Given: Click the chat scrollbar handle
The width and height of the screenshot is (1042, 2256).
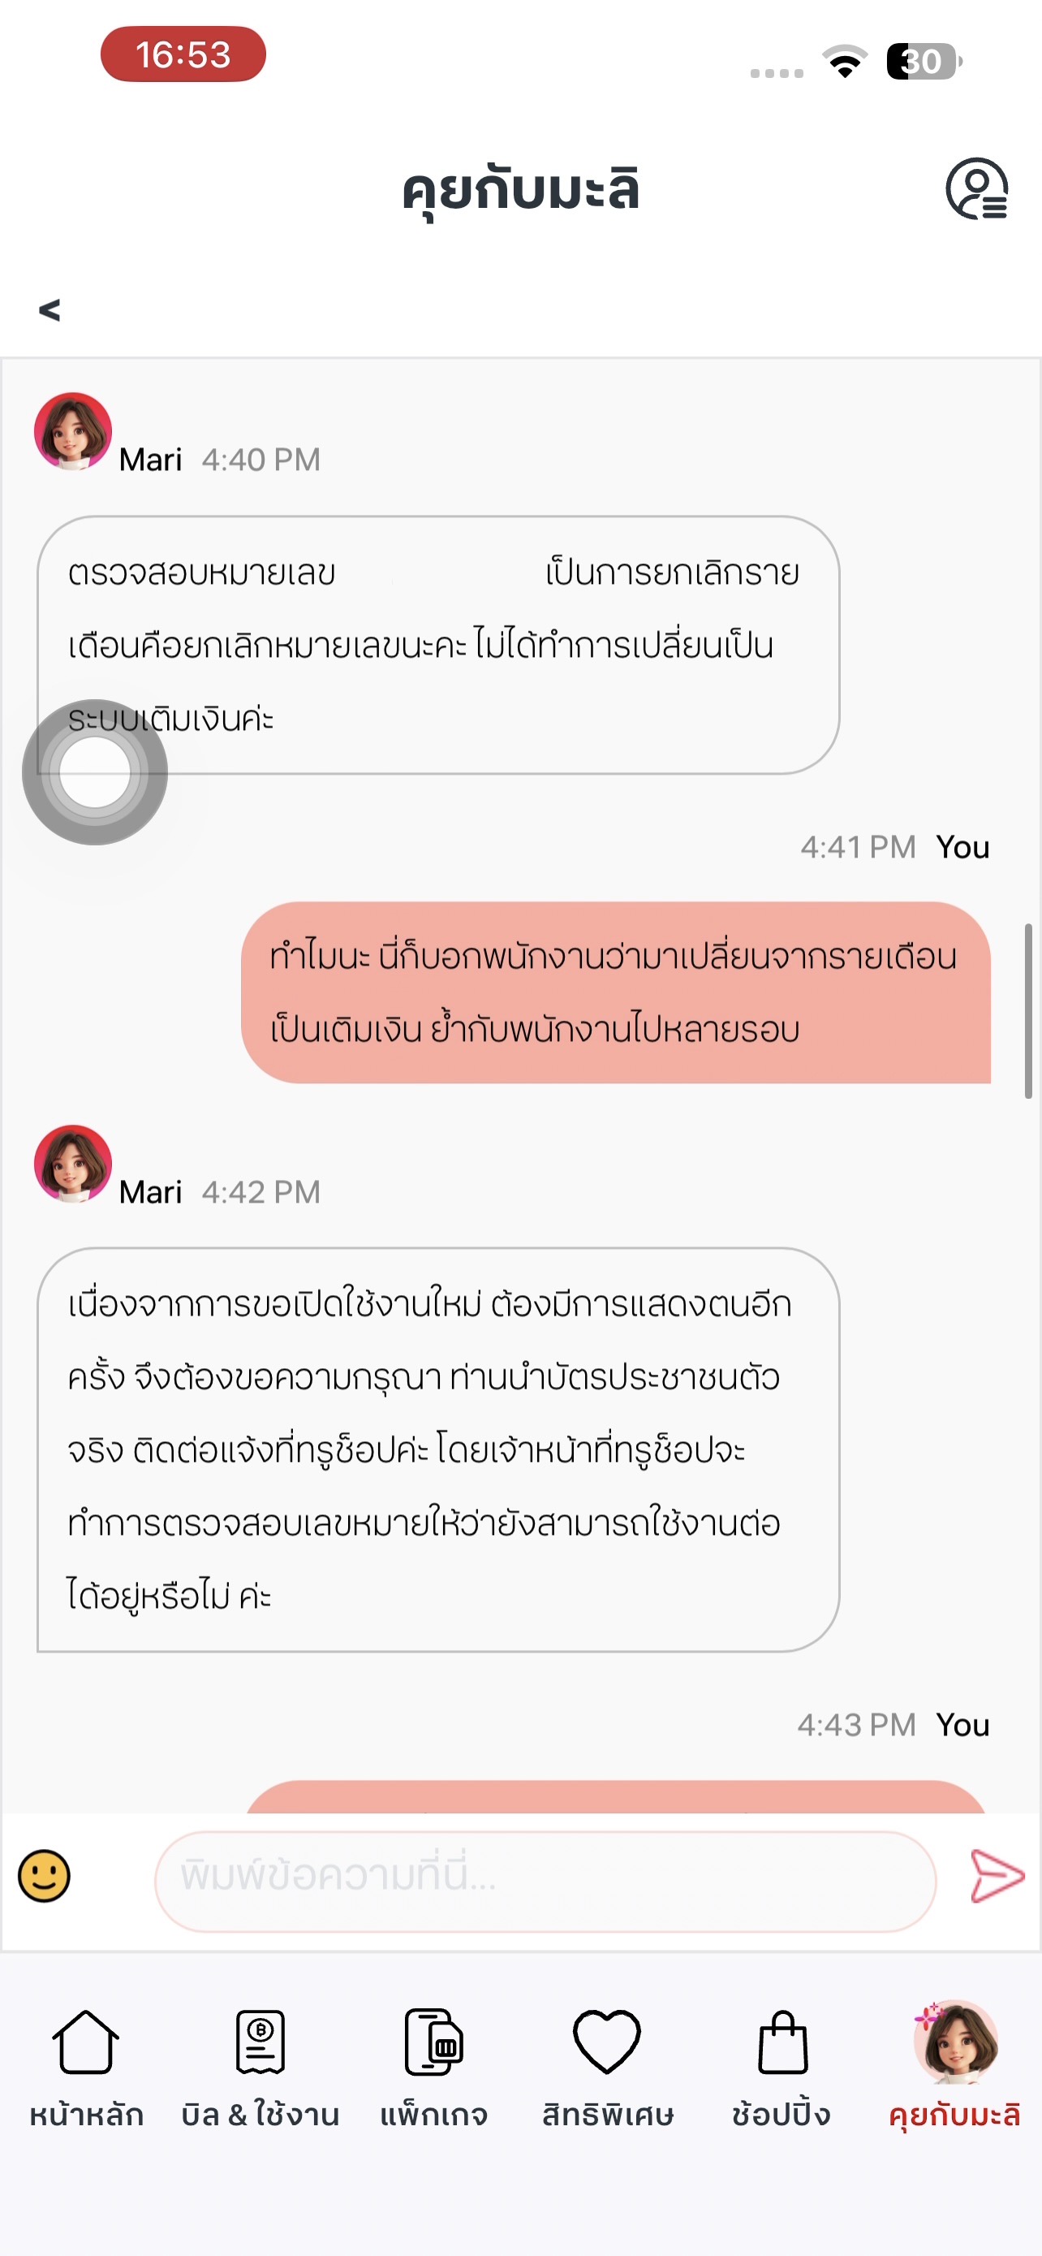Looking at the screenshot, I should pyautogui.click(x=1028, y=1009).
